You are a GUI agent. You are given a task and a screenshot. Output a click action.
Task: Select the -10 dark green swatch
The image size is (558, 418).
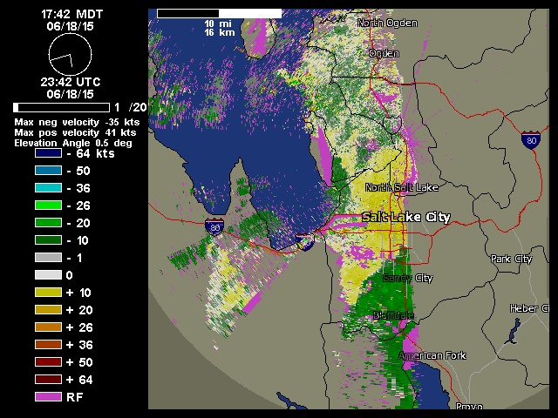tap(49, 240)
